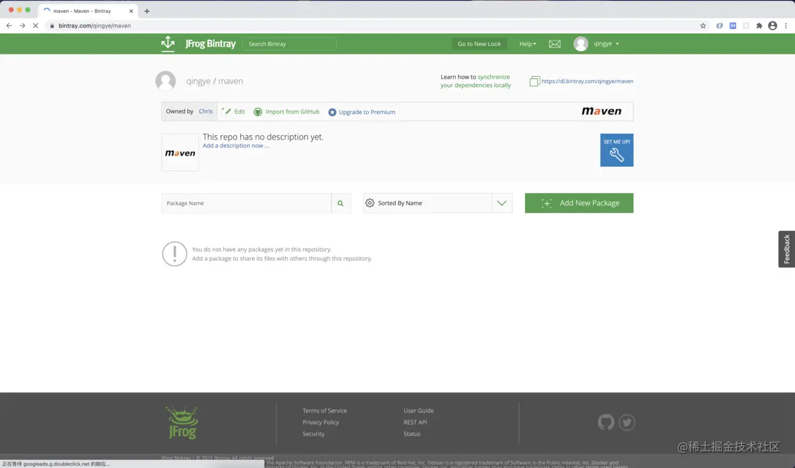Open the Sorted By Name dropdown arrow

pyautogui.click(x=501, y=203)
